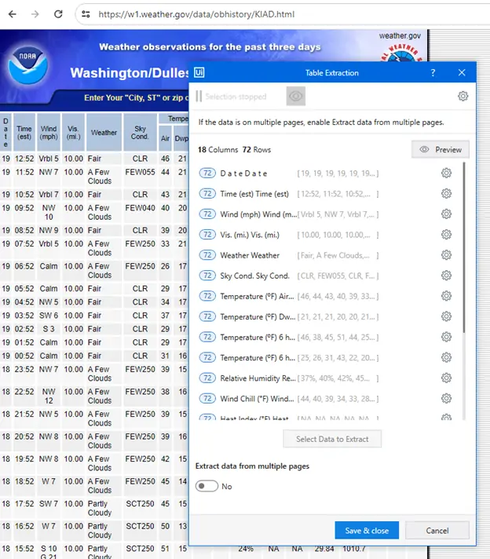Click the browser back arrow
This screenshot has width=490, height=559.
(x=12, y=14)
